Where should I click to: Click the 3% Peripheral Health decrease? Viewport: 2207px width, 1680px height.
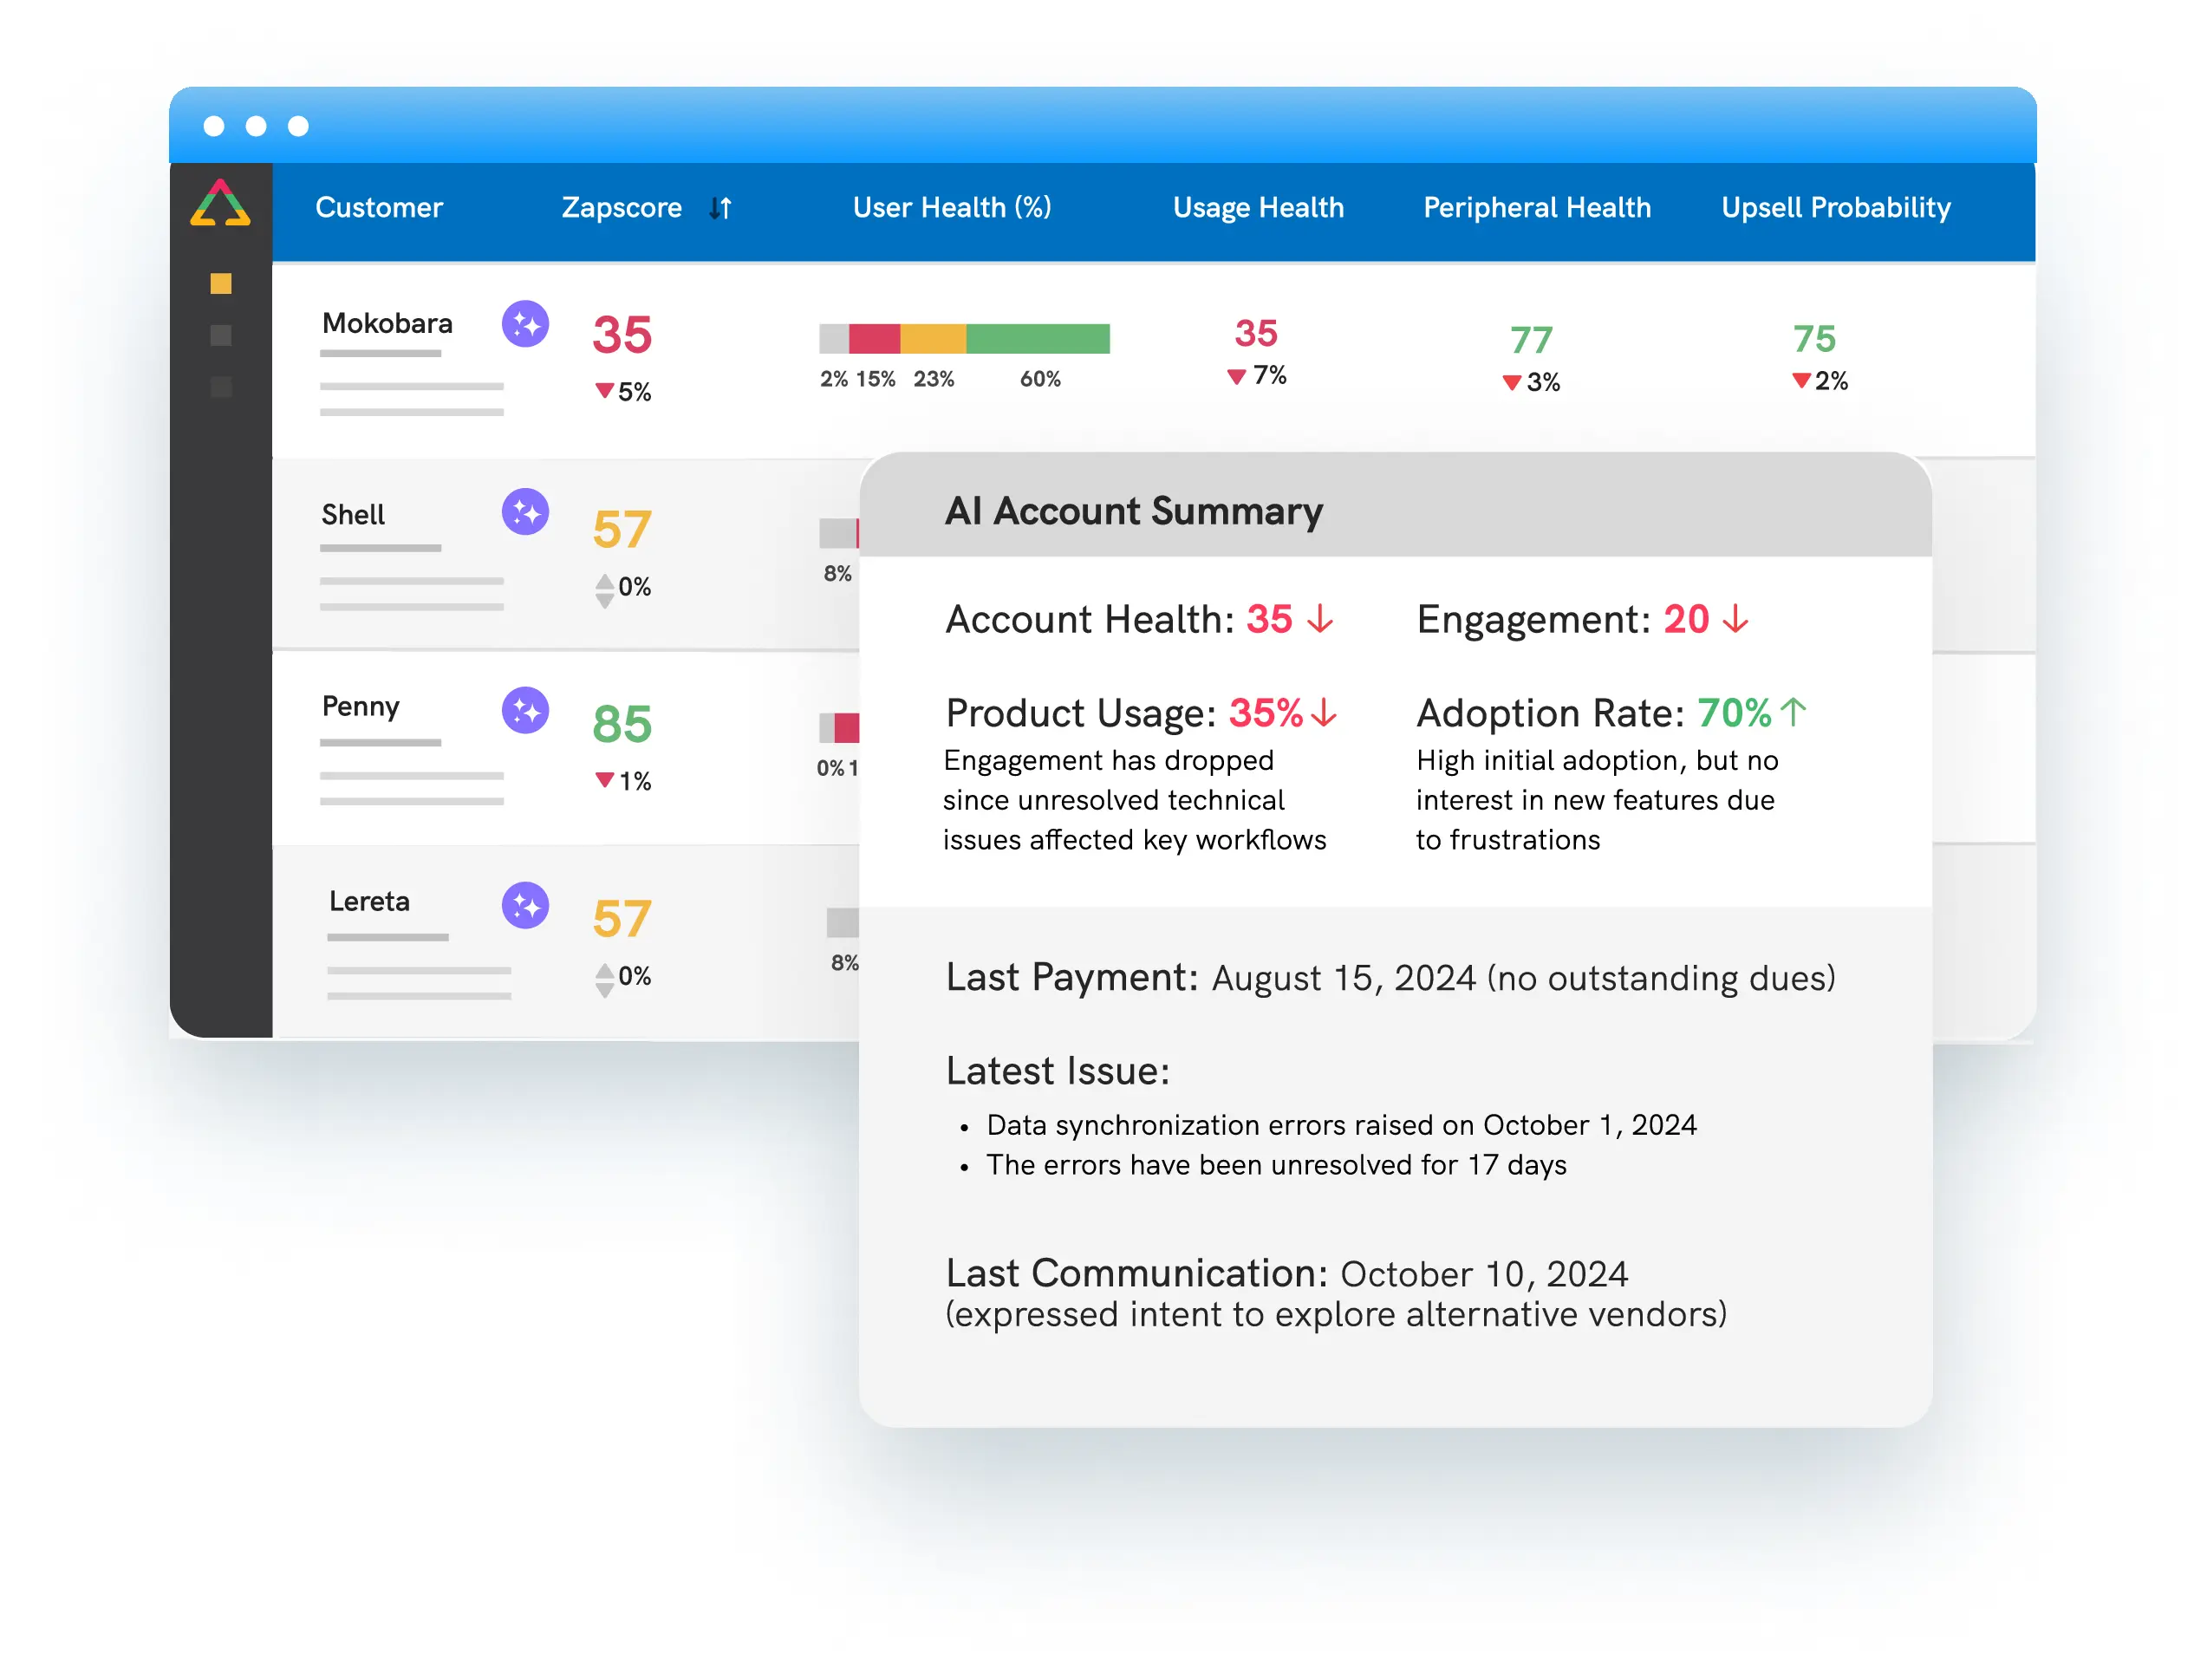click(x=1531, y=382)
